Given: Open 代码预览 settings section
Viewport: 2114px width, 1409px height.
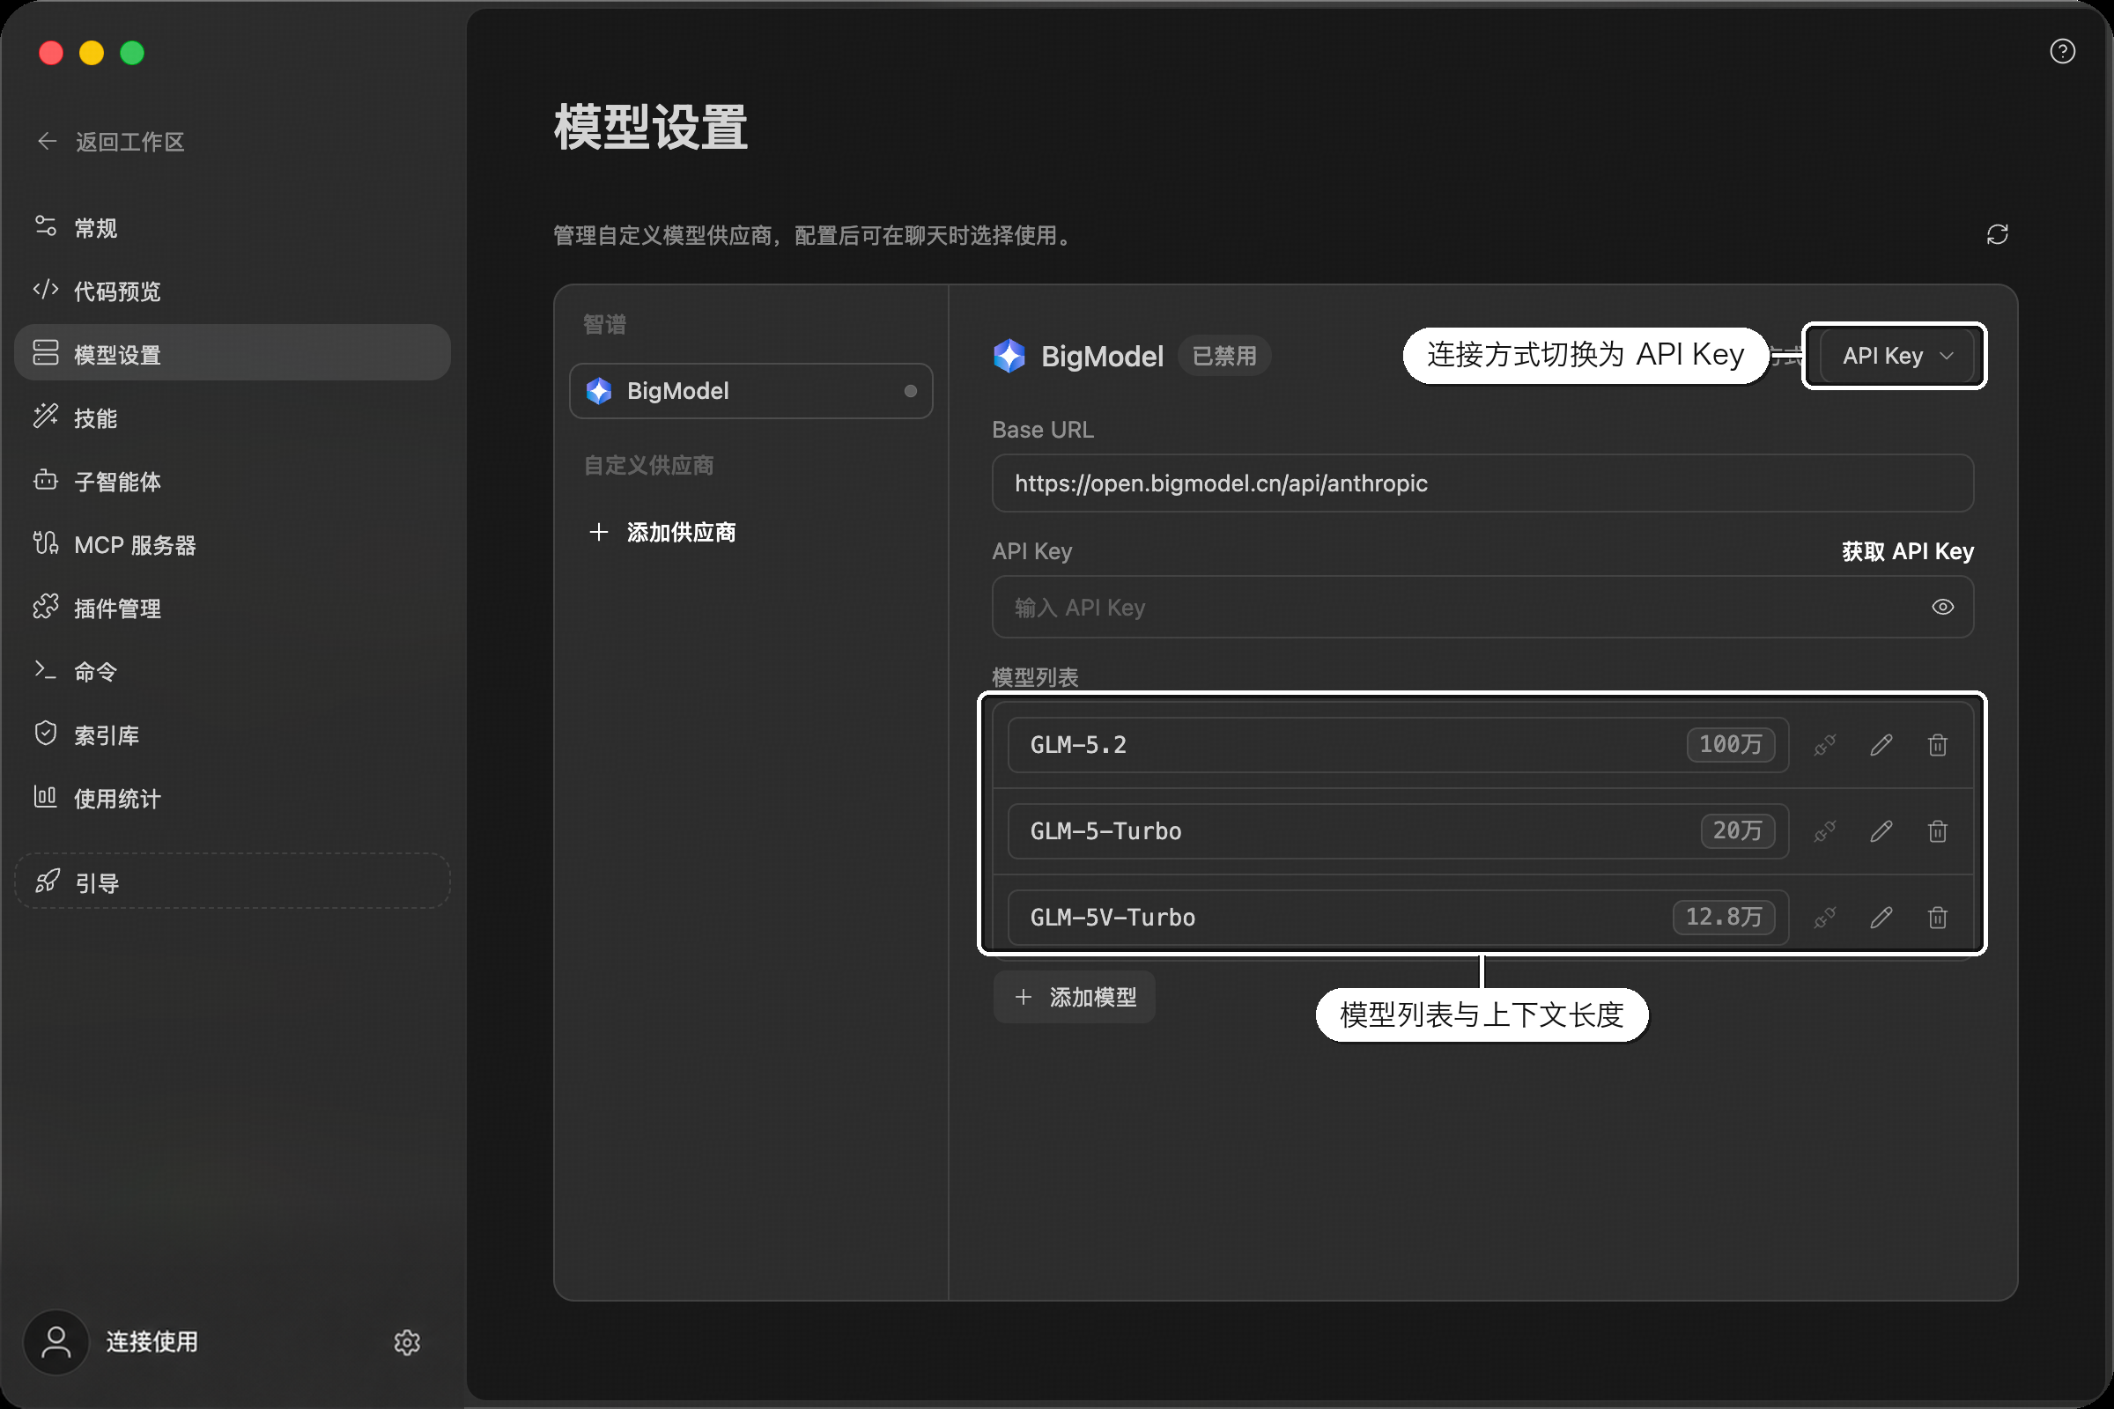Looking at the screenshot, I should click(x=232, y=291).
